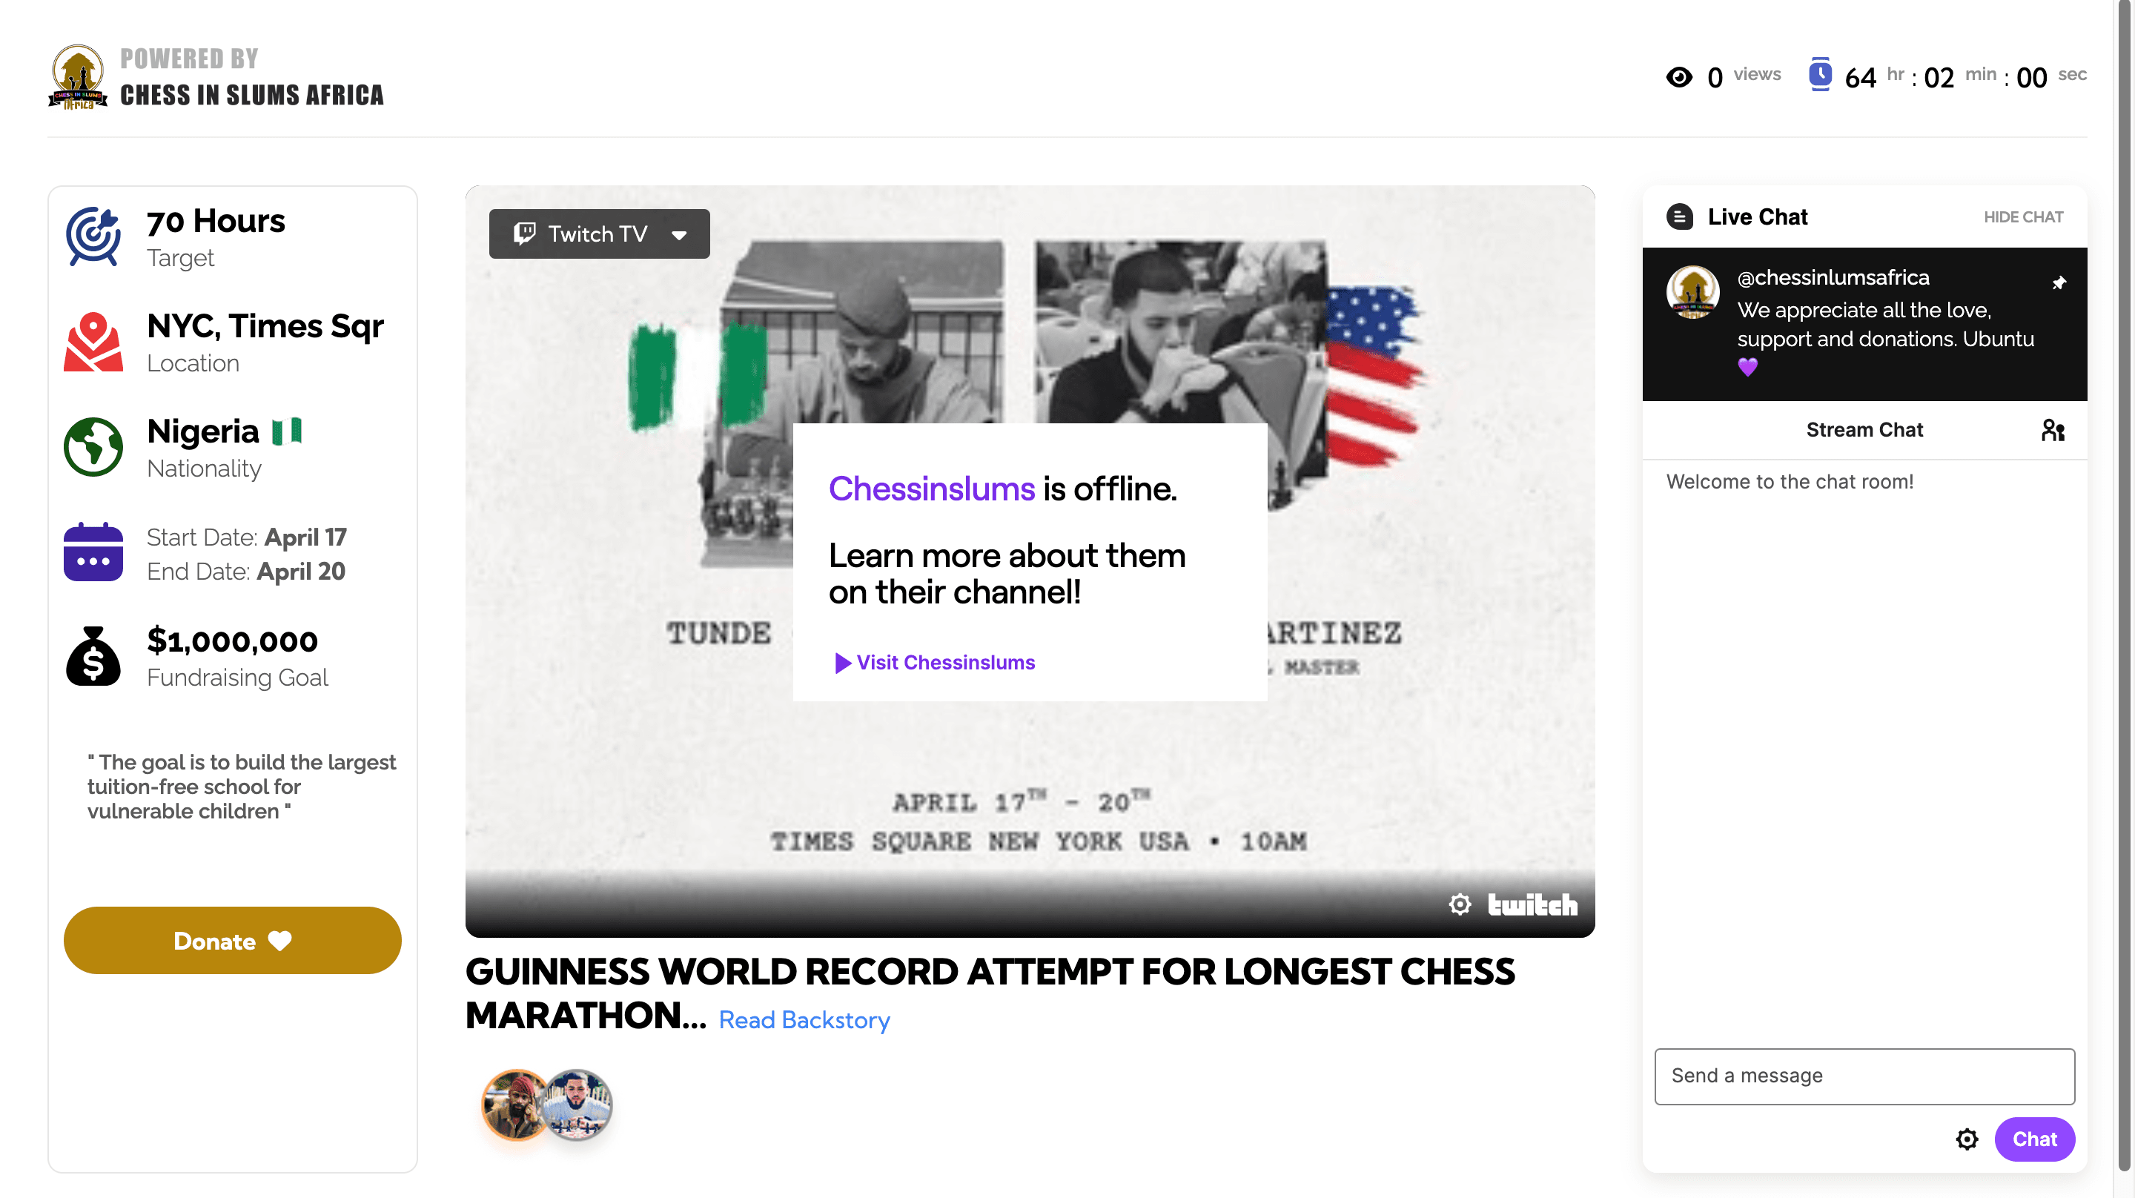Click the Stream Chat header
Viewport: 2135px width, 1198px height.
coord(1865,430)
